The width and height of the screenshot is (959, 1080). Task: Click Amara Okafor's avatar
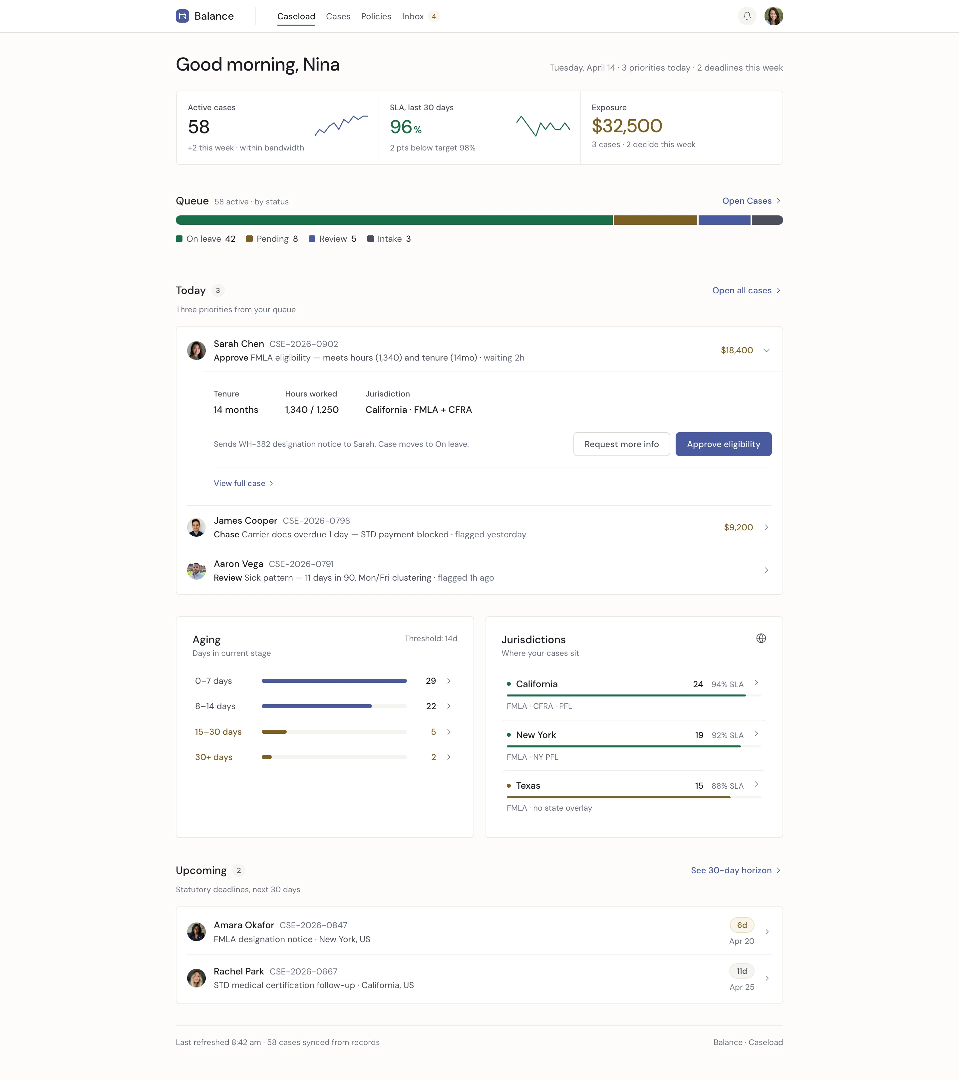(x=196, y=932)
